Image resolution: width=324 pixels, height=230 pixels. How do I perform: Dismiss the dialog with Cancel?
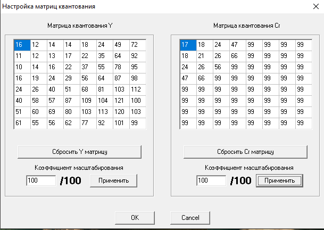(x=190, y=218)
